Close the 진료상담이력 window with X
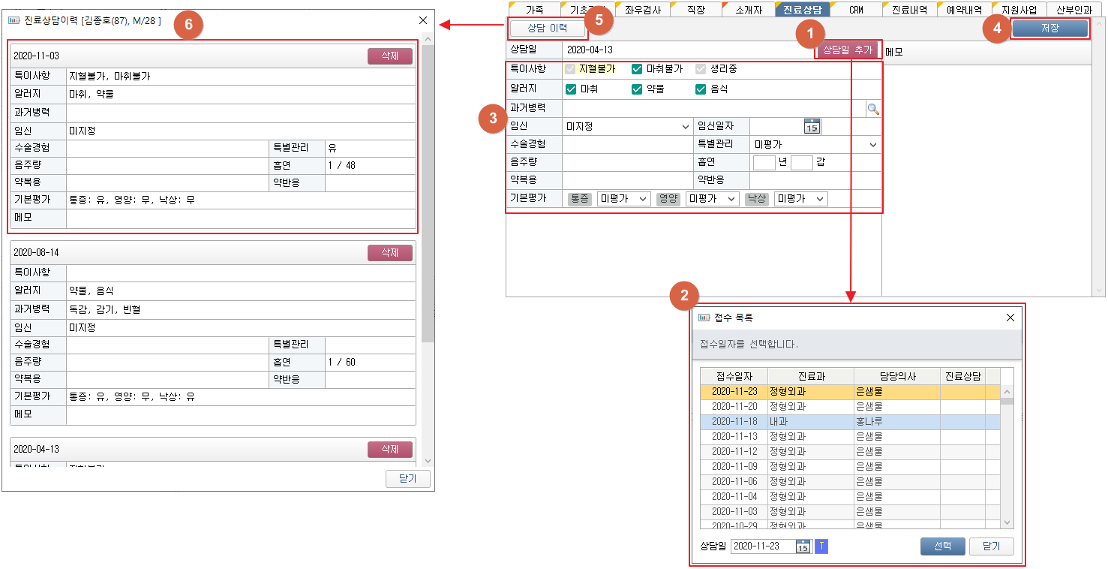The image size is (1108, 569). tap(423, 21)
